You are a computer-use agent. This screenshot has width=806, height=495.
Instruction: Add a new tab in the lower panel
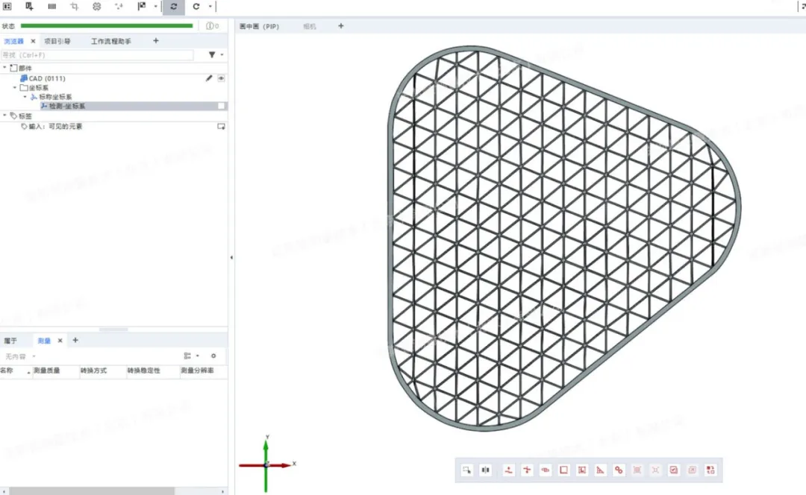(75, 340)
